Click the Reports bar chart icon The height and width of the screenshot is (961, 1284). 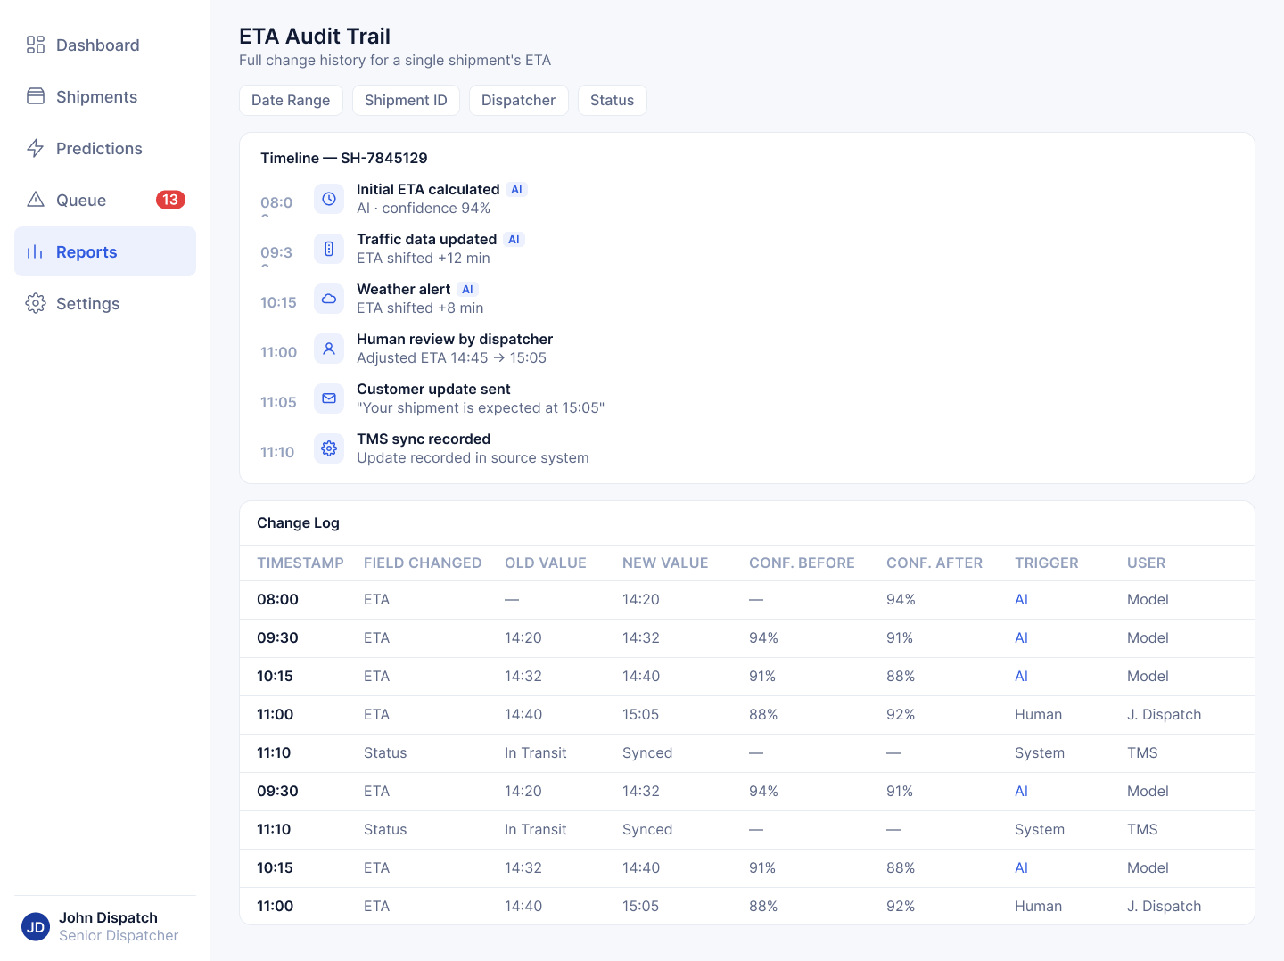click(36, 251)
